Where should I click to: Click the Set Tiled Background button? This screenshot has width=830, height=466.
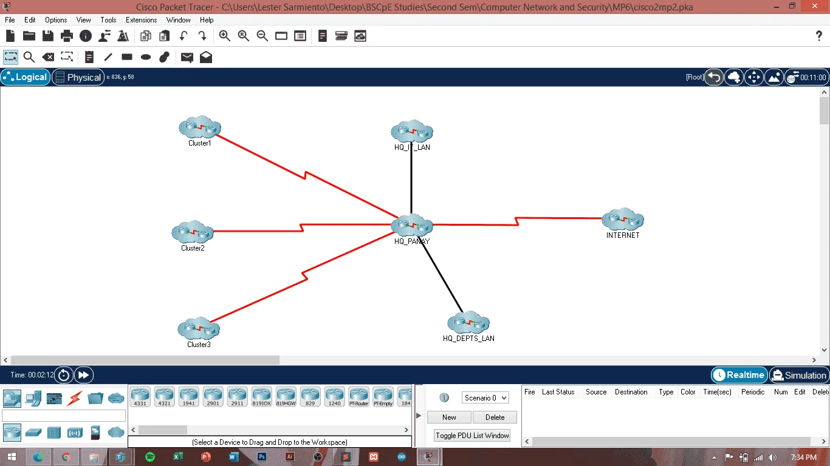click(x=774, y=77)
